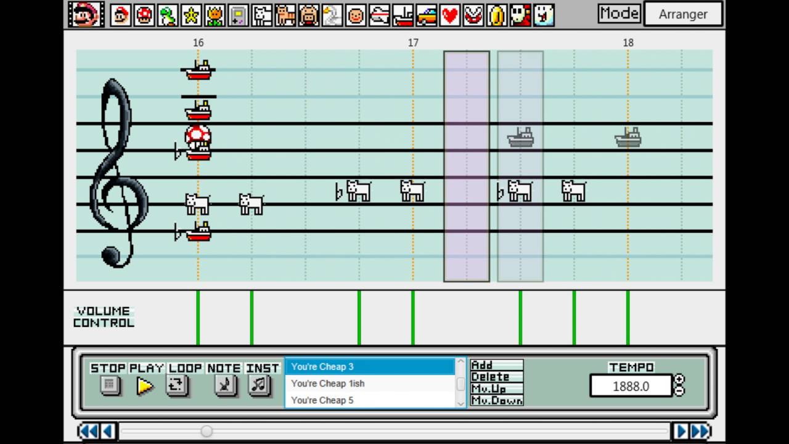The height and width of the screenshot is (444, 789).
Task: Click the Arranger mode button
Action: [683, 14]
